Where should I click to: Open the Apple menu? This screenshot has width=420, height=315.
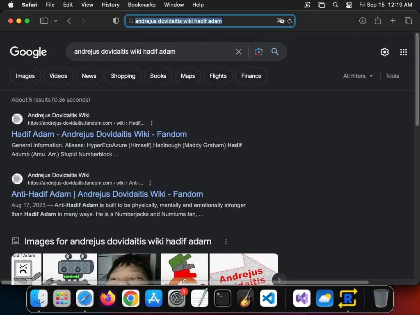pyautogui.click(x=11, y=5)
